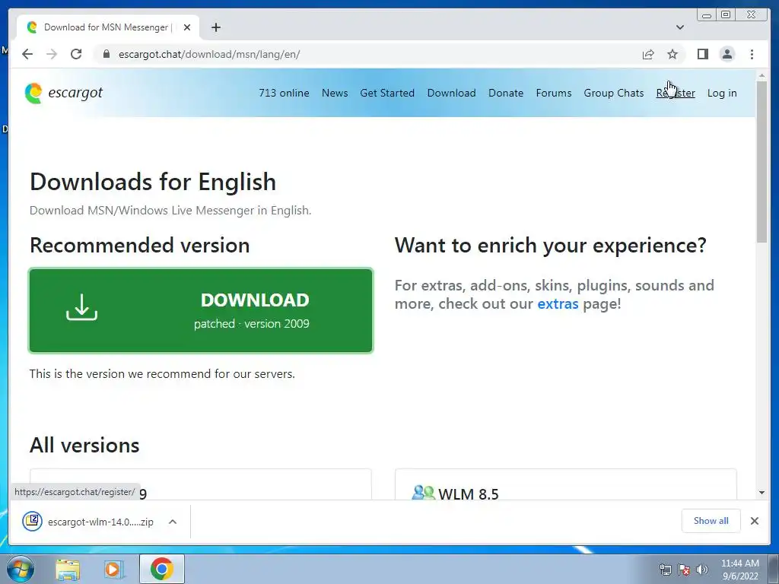Click the address bar URL field
This screenshot has height=584, width=779.
(x=367, y=54)
